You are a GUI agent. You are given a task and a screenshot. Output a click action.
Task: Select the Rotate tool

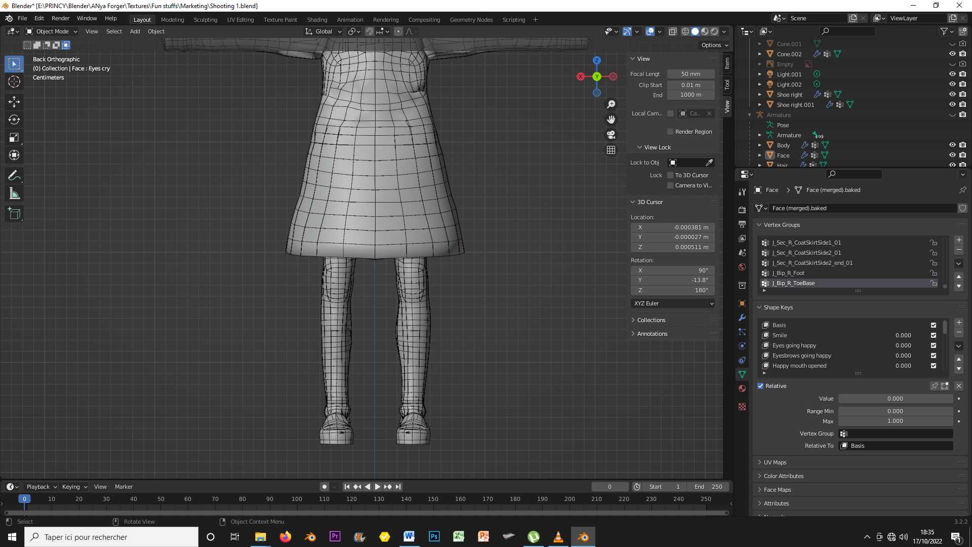coord(14,120)
